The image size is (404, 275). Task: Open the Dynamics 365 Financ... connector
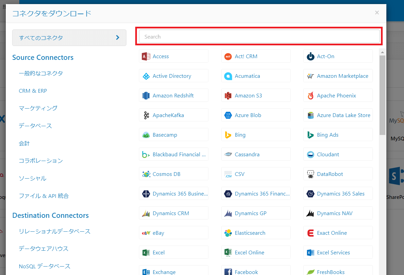point(256,193)
